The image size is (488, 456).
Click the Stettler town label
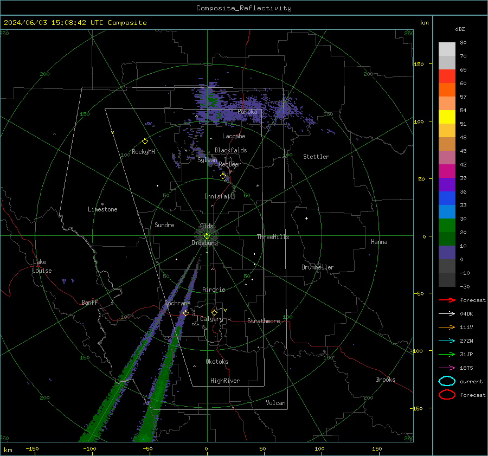coord(316,157)
